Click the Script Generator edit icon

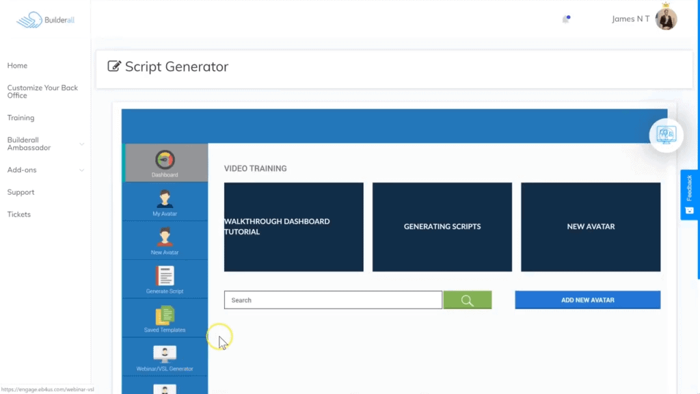click(x=114, y=66)
